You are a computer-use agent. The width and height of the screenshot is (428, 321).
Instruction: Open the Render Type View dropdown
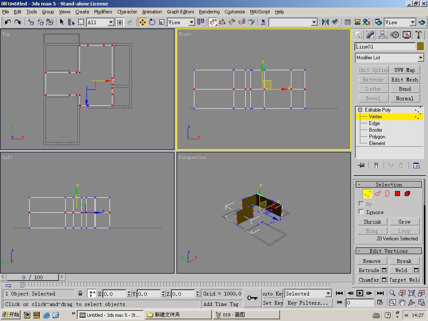[x=413, y=23]
